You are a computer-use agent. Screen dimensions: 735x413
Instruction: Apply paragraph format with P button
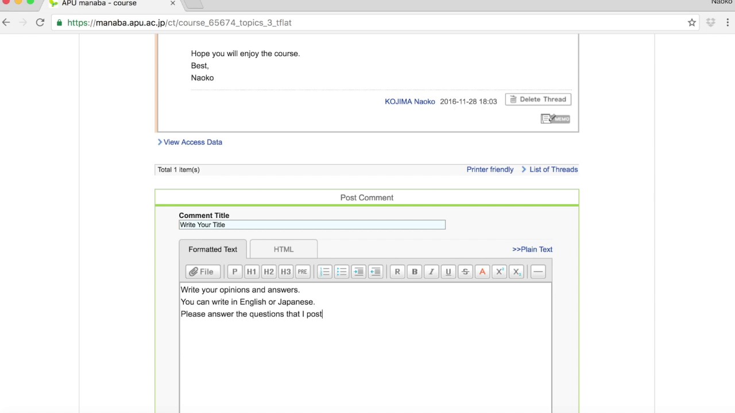coord(234,272)
